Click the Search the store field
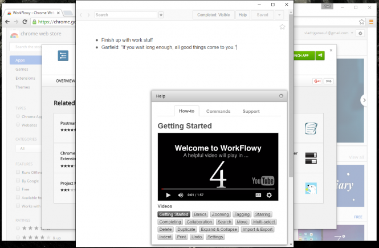 point(26,47)
